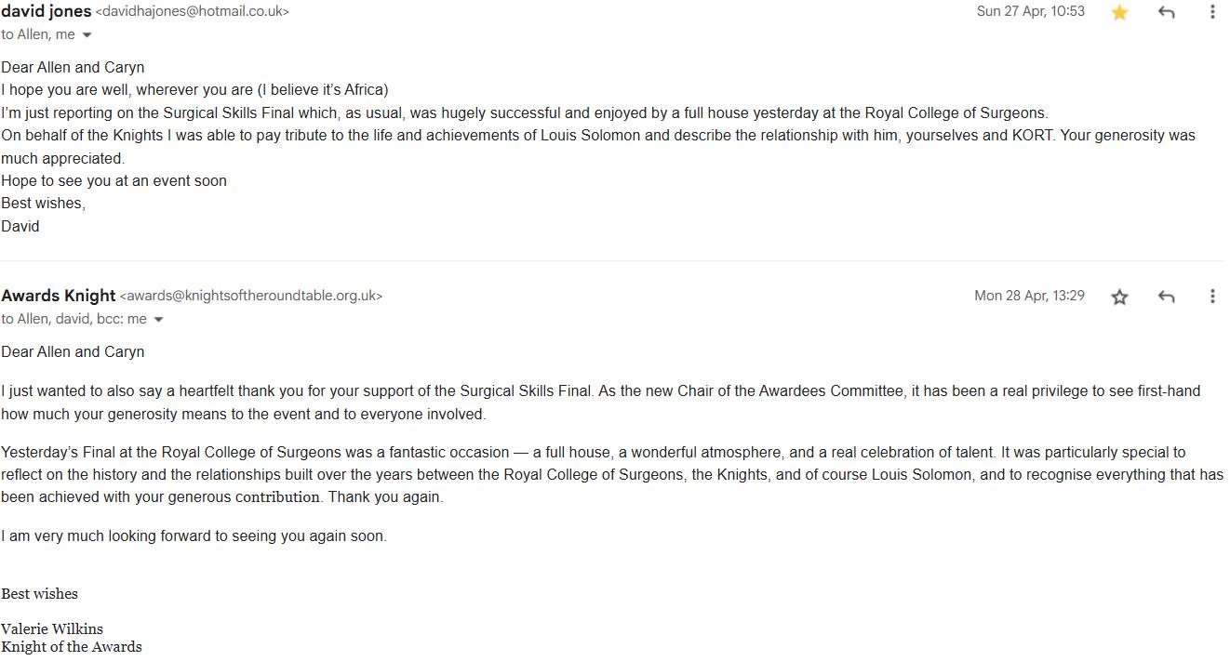This screenshot has width=1230, height=661.
Task: Click 'to Allen, david, bcc: me' line
Action: point(74,319)
